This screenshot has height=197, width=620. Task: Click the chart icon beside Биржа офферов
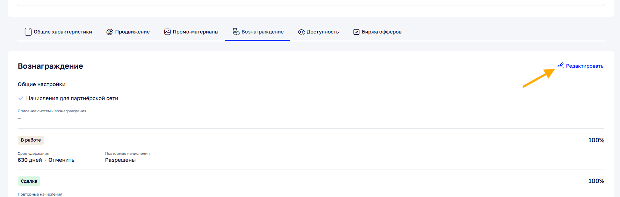point(356,32)
